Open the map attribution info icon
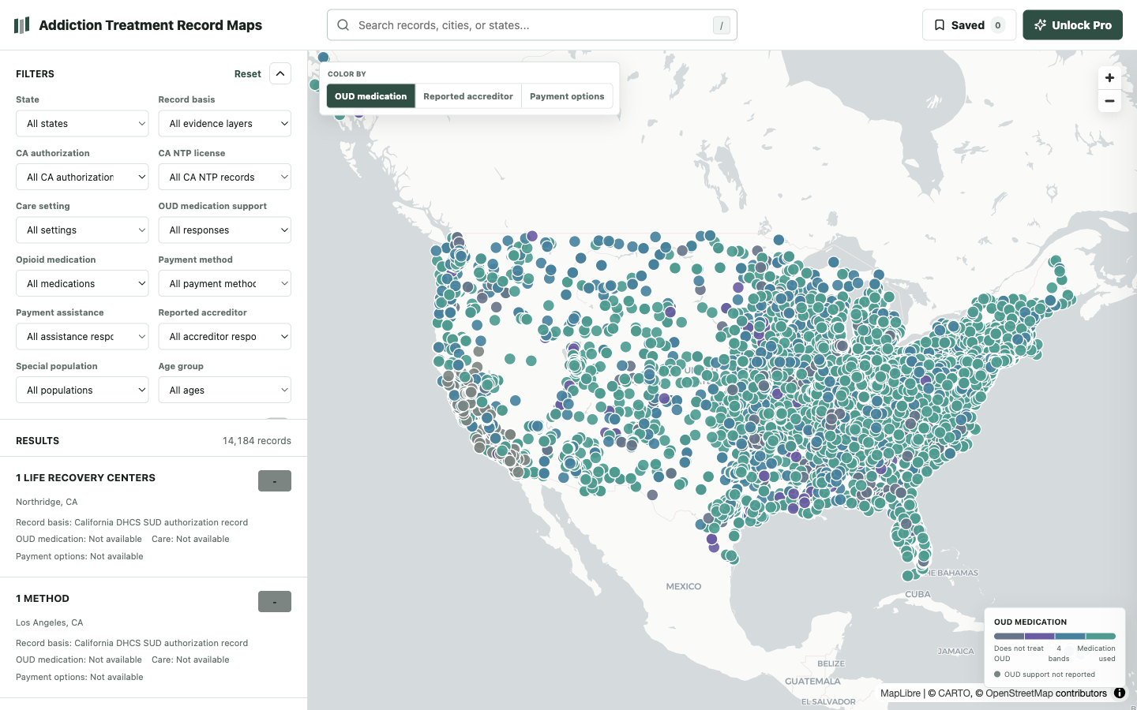The image size is (1137, 710). click(x=1120, y=693)
